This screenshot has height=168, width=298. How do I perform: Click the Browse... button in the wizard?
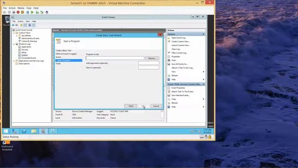pos(152,58)
